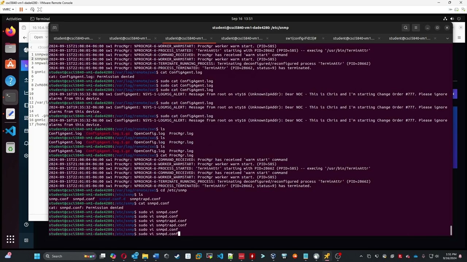Open hamburger menu of background editor window
Viewport: 467px width, 262px height.
pos(459,37)
